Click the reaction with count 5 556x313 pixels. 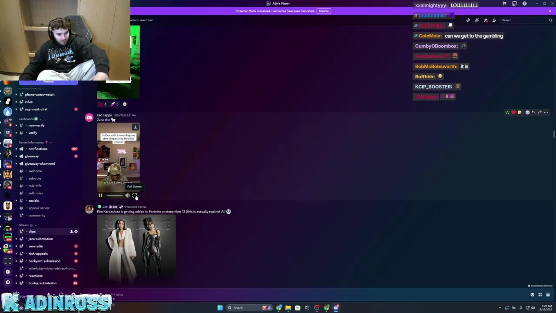(115, 104)
